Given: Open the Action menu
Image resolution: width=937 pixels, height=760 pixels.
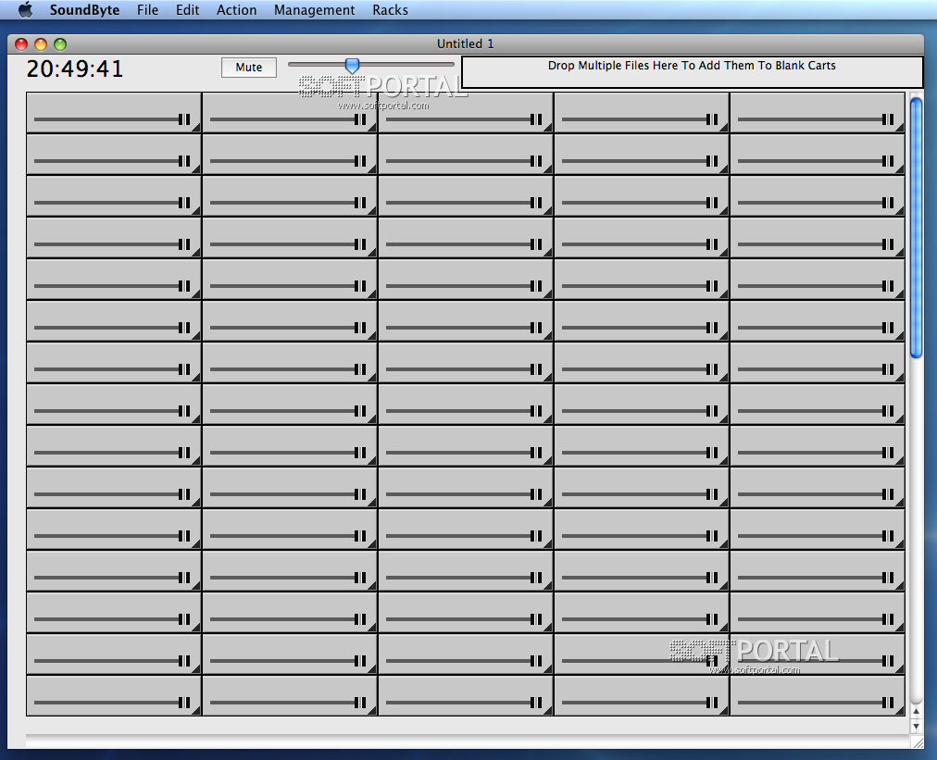Looking at the screenshot, I should [x=237, y=10].
